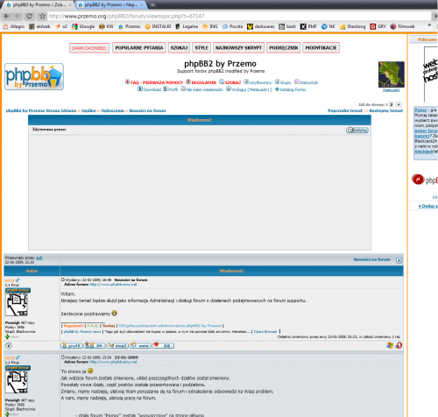Image resolution: width=438 pixels, height=417 pixels.
Task: Send private message via 'pw' button
Action: point(95,346)
